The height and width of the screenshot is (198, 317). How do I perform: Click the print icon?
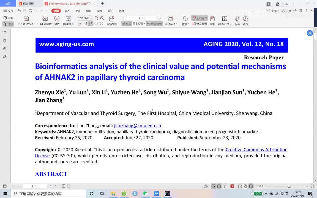pos(30,11)
